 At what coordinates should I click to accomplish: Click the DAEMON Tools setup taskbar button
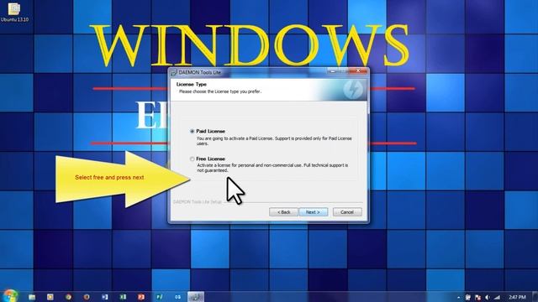pos(196,297)
